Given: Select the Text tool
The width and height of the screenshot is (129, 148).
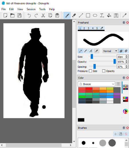Looking at the screenshot, I should [x=116, y=15].
